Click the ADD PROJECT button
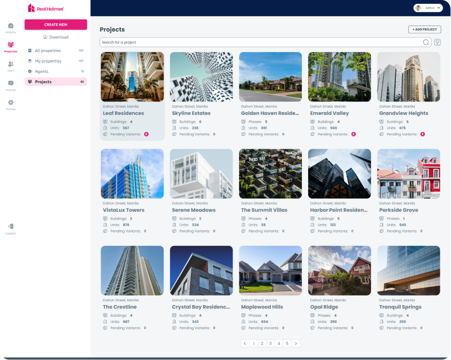451x360 pixels. pos(424,29)
